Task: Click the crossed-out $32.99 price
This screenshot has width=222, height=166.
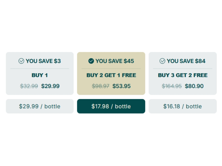Action: (29, 86)
